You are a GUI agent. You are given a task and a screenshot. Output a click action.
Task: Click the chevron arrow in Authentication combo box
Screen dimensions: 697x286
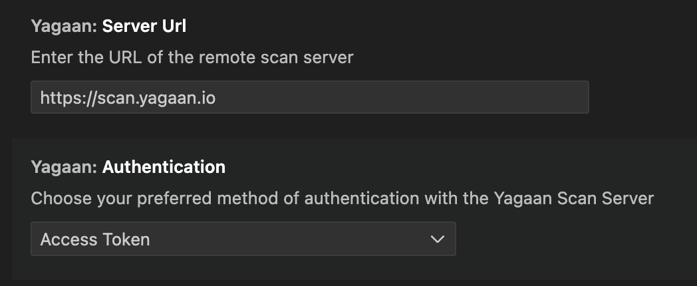tap(437, 239)
